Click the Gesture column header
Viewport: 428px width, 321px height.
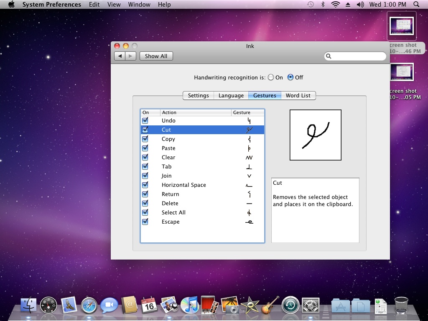coord(248,112)
